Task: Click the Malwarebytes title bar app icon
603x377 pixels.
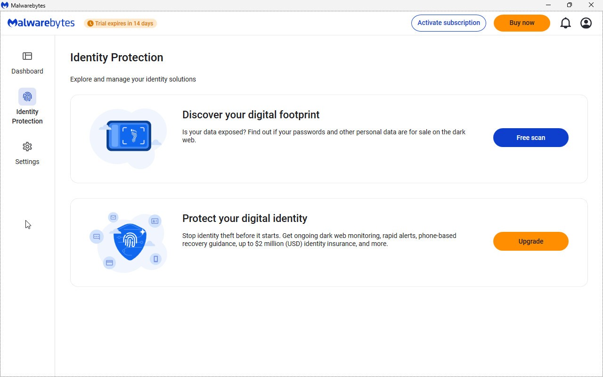Action: point(5,5)
